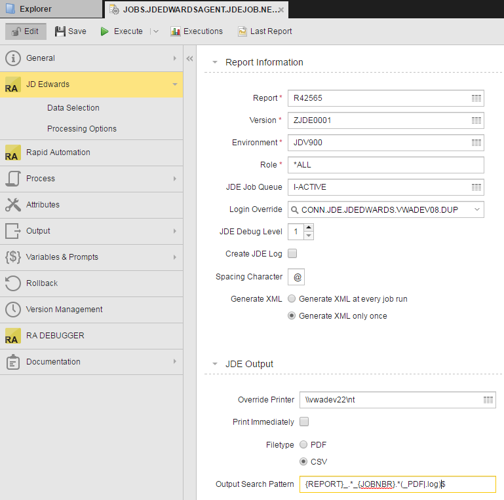This screenshot has height=500, width=504.
Task: Click the search icon in Login Override
Action: click(294, 210)
